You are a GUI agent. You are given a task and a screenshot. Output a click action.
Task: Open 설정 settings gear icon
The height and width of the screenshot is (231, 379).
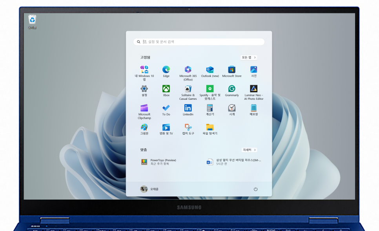click(x=144, y=91)
